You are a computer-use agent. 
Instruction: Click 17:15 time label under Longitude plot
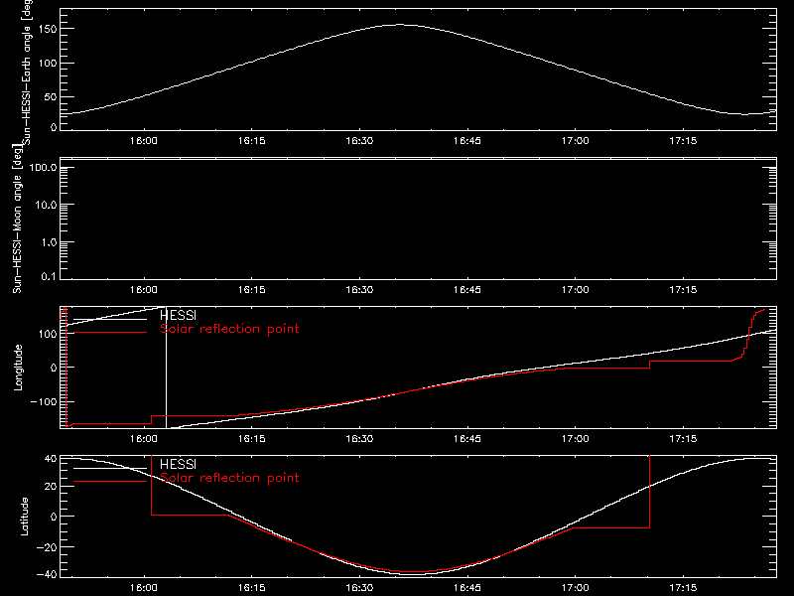[683, 439]
